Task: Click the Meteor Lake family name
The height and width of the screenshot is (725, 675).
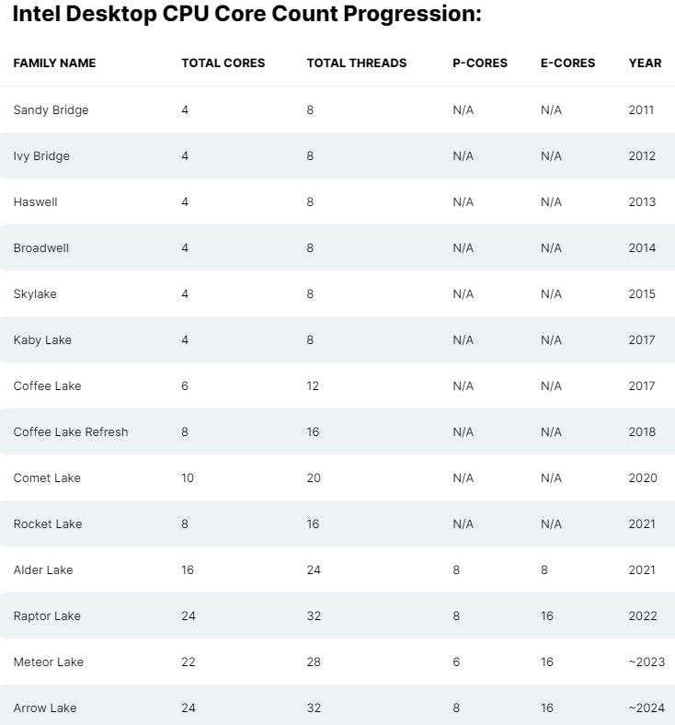Action: point(48,662)
